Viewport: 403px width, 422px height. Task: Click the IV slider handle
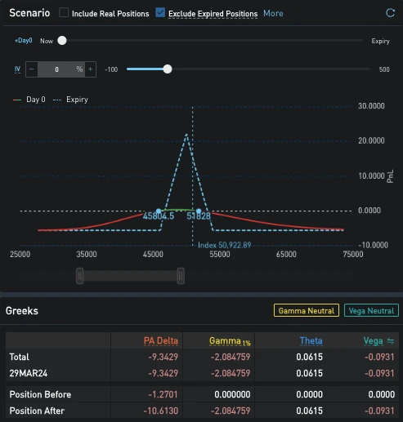[168, 69]
